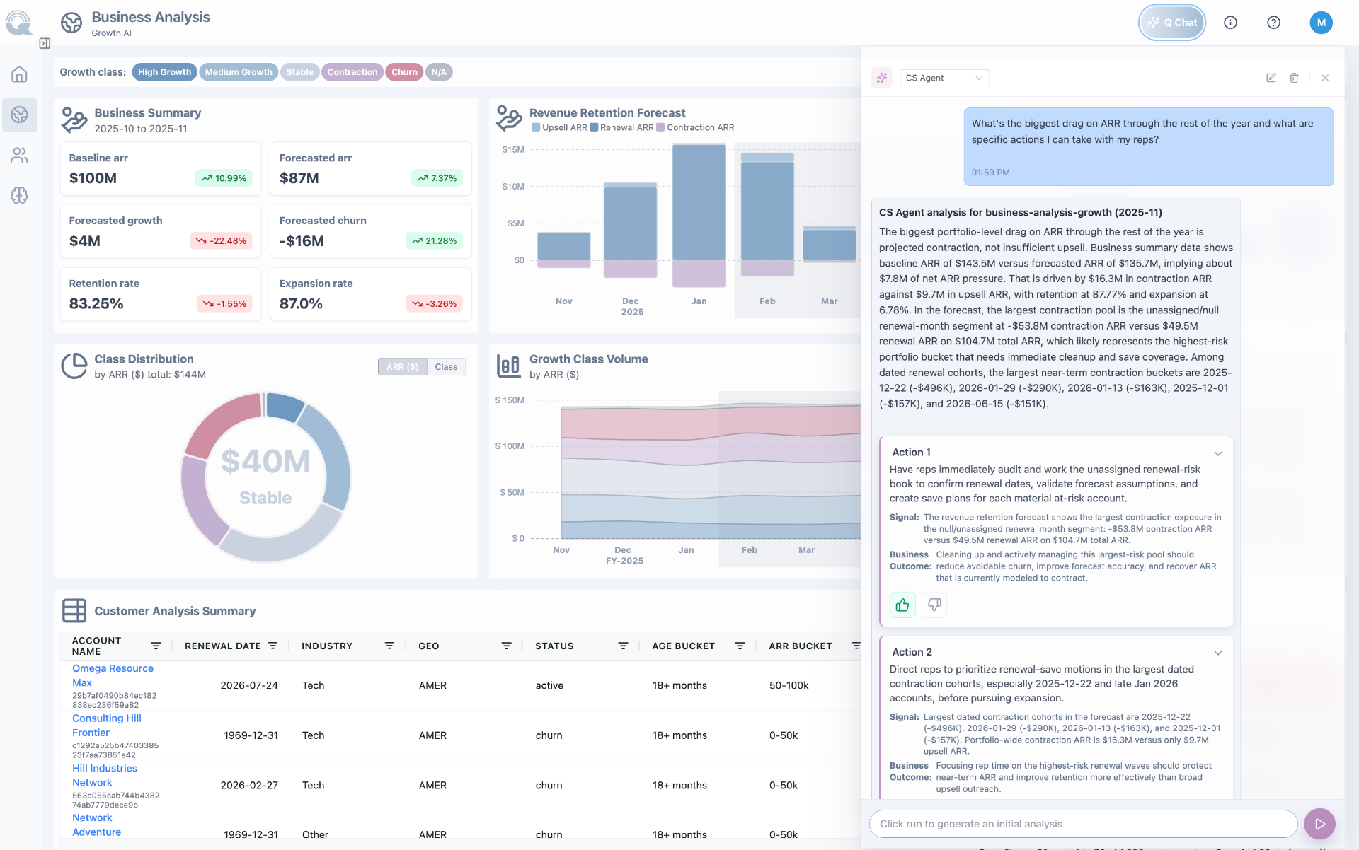Switch Class Distribution to ARR ($) view

tap(402, 366)
